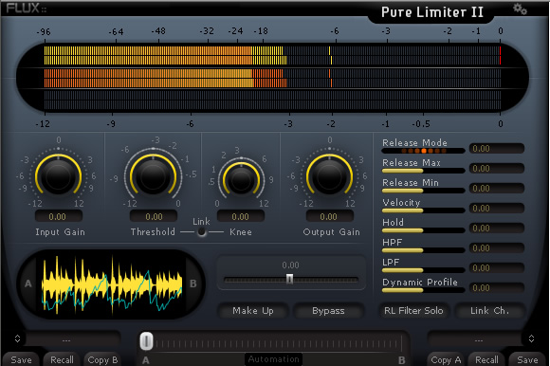This screenshot has width=550, height=366.
Task: Click the yellow waveform display
Action: pos(112,284)
